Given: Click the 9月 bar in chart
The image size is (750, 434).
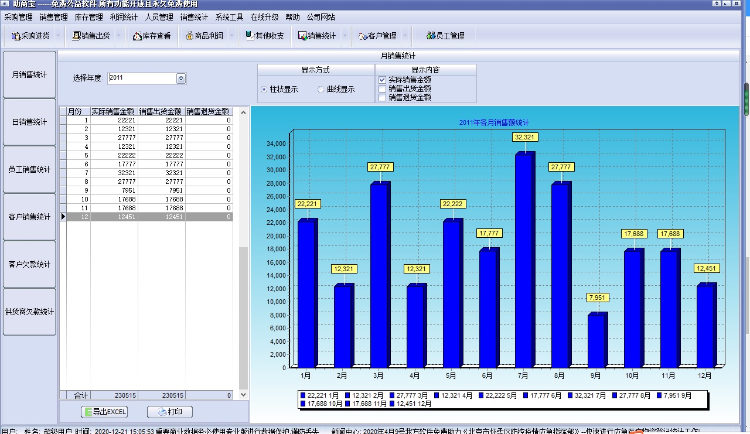Looking at the screenshot, I should [598, 340].
